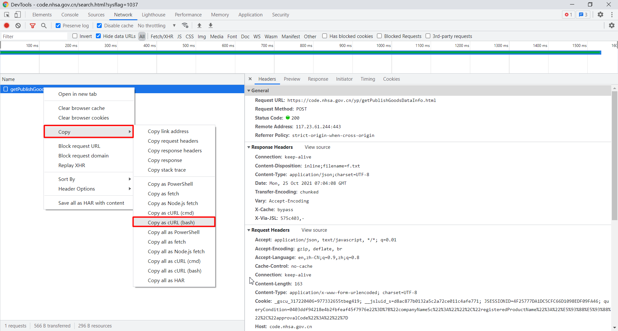
Task: Open network request search
Action: click(44, 25)
